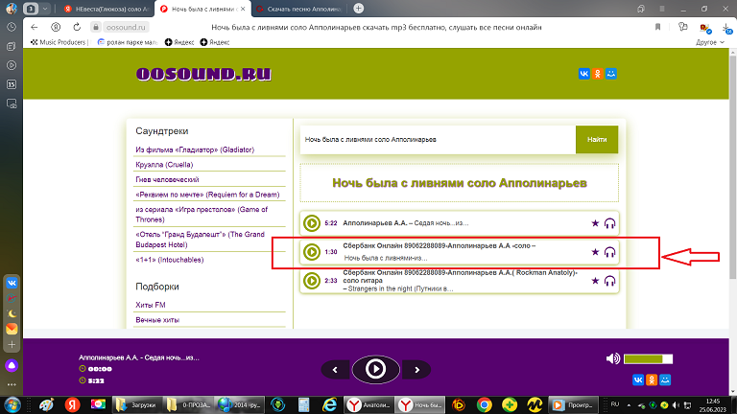The image size is (737, 414).
Task: Open Google Chrome from taskbar
Action: click(484, 404)
